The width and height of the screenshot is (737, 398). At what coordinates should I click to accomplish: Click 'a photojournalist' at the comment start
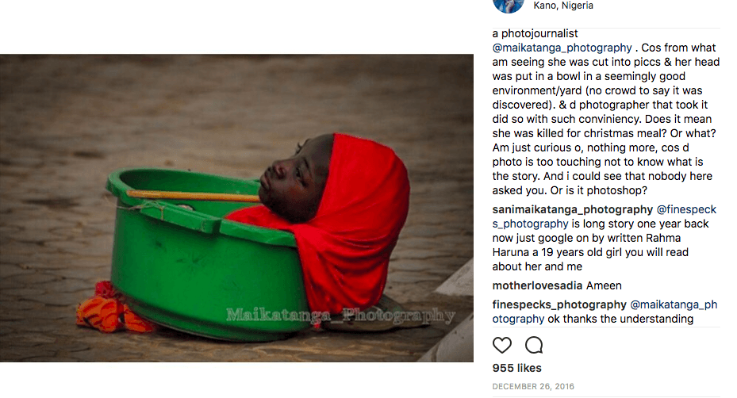pos(535,34)
